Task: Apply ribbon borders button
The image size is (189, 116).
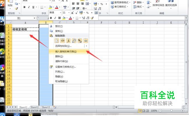Action: point(42,7)
